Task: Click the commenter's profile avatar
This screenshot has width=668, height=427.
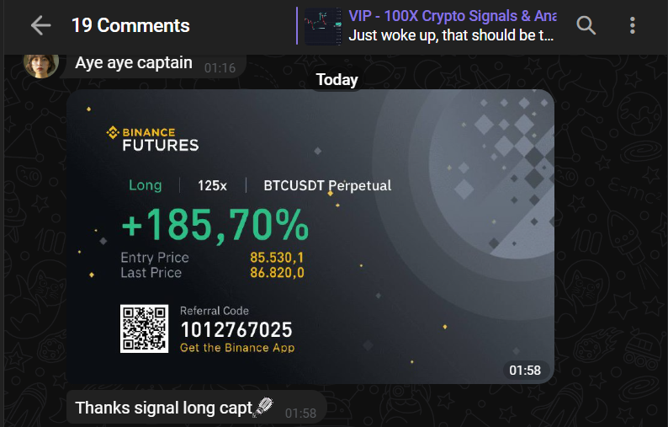Action: 41,63
